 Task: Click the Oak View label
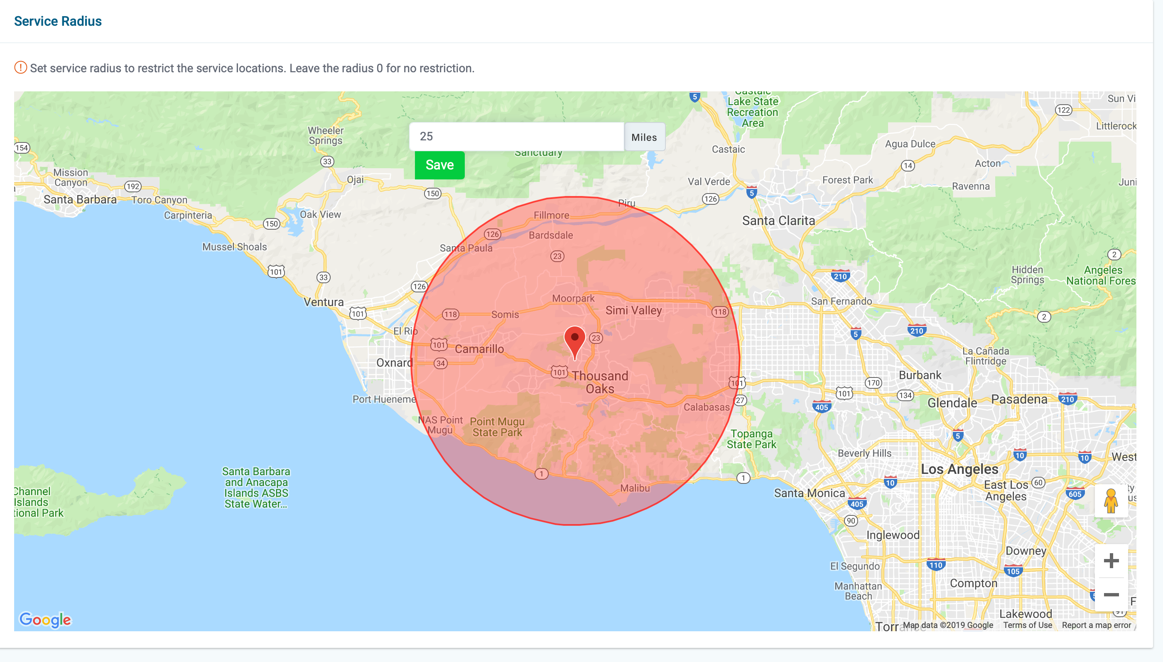pos(320,215)
